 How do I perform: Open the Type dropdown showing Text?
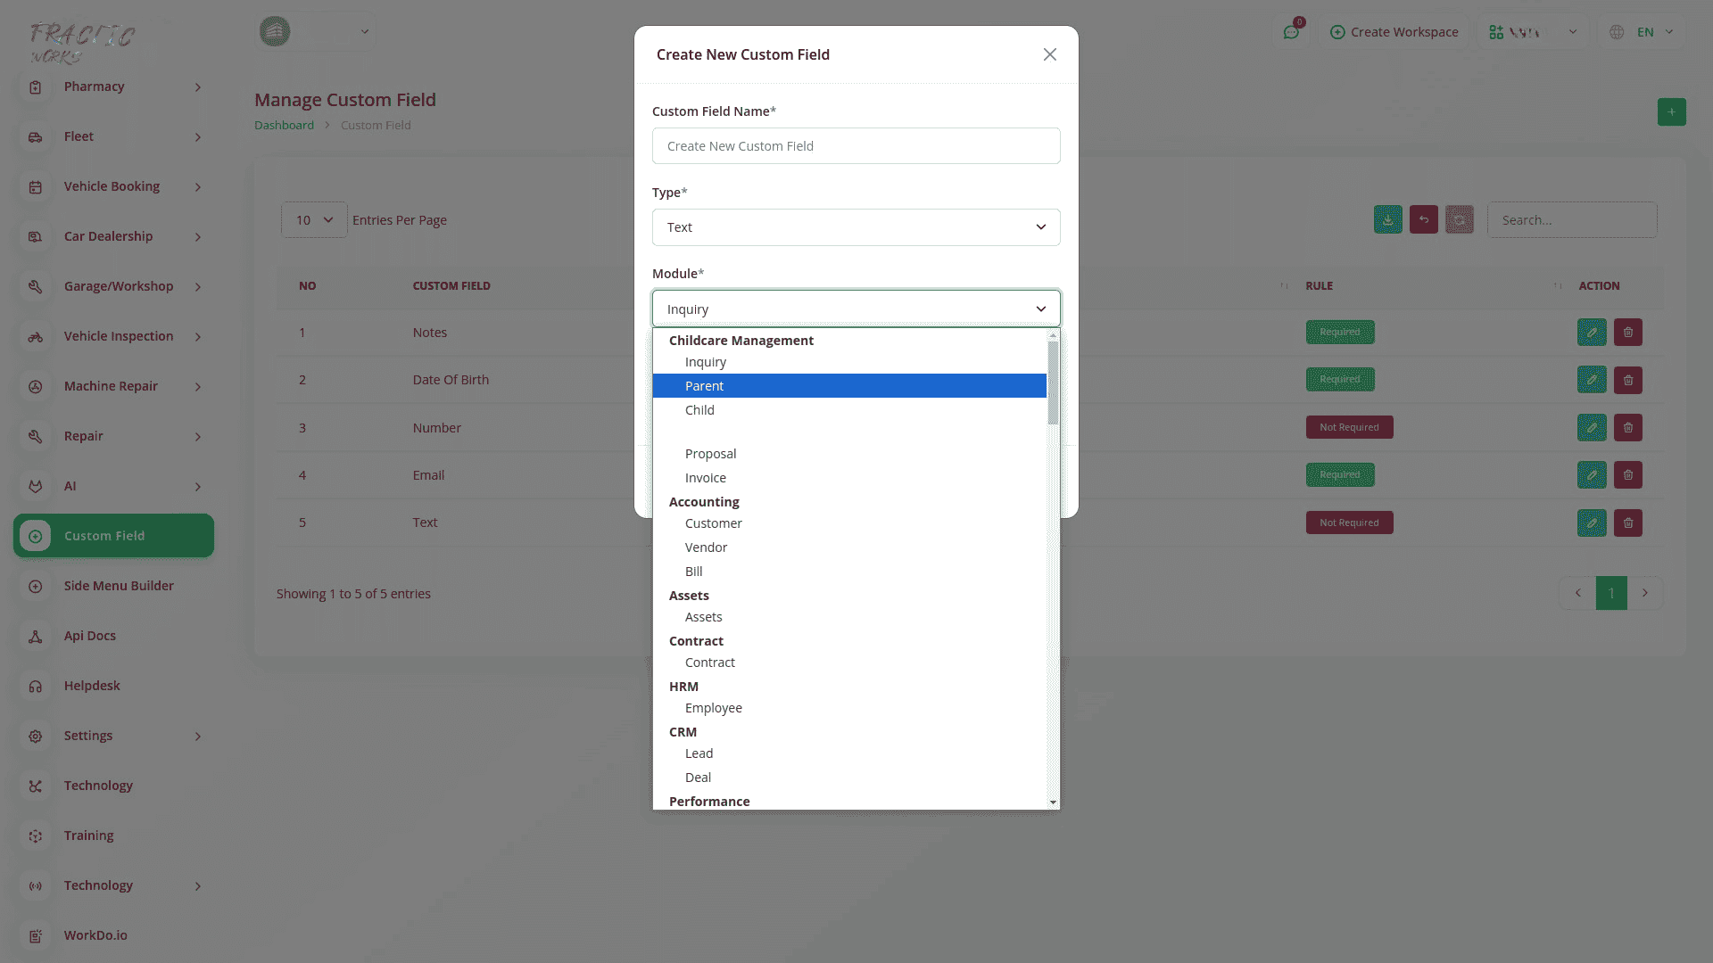point(856,227)
